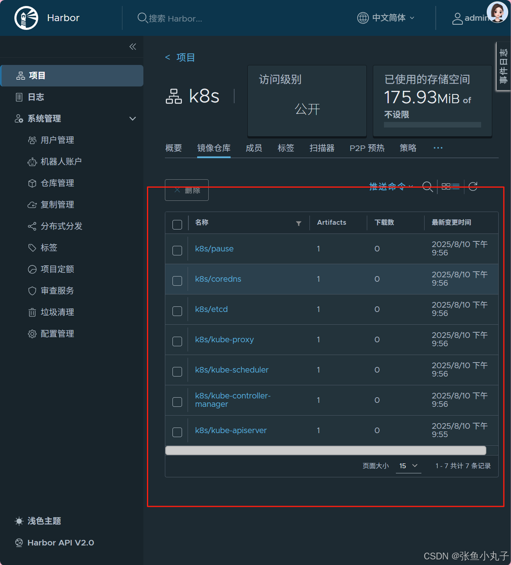511x565 pixels.
Task: Click the 配置管理 gear icon
Action: (x=32, y=334)
